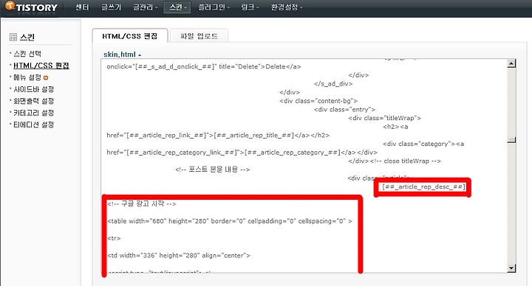This screenshot has width=532, height=286.
Task: Expand the 환경설정 dropdown menu
Action: [x=286, y=7]
